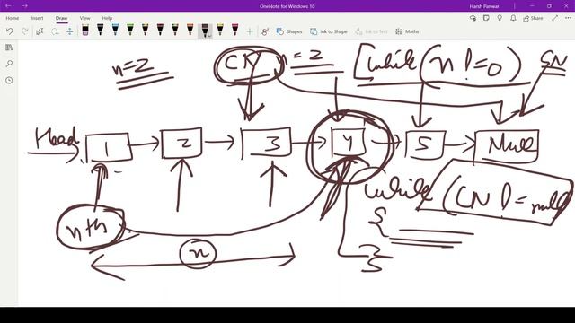Click the Ink to Text button

click(x=371, y=31)
